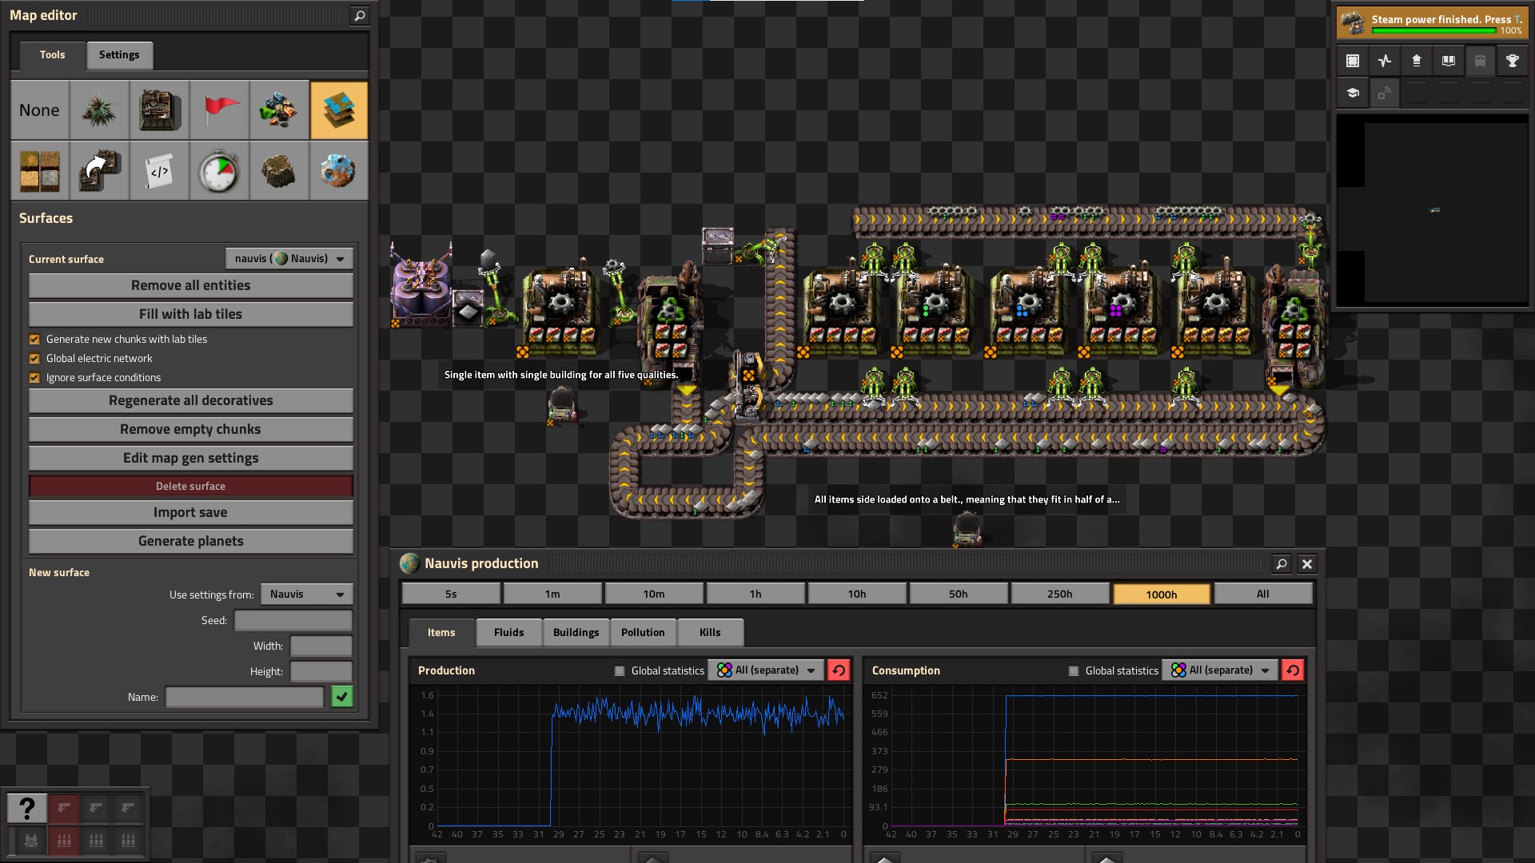This screenshot has width=1535, height=863.
Task: Click Remove all entities button
Action: (191, 286)
